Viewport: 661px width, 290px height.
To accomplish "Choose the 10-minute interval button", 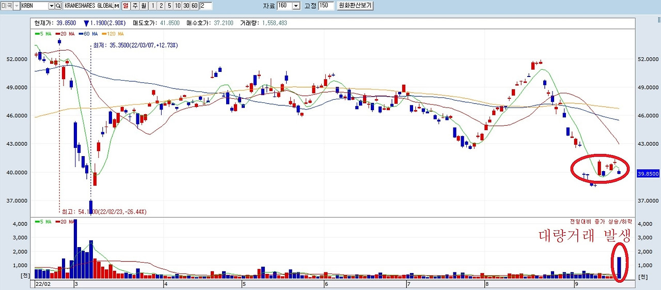I will [x=178, y=6].
